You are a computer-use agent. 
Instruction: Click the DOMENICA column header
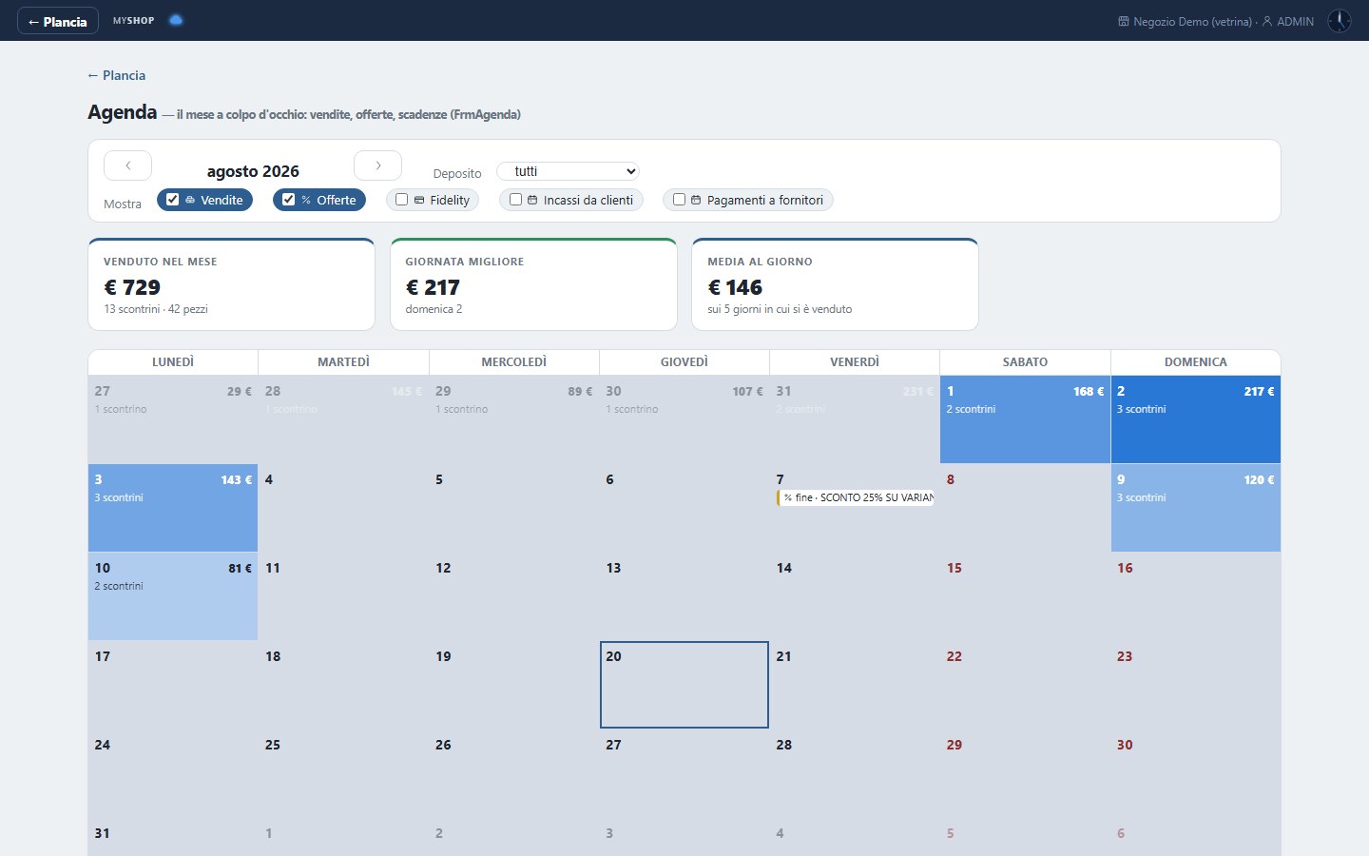pos(1196,362)
